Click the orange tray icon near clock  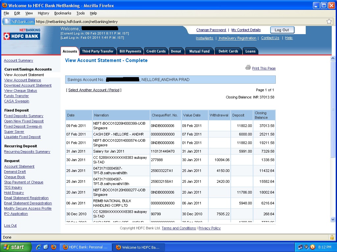(313, 247)
